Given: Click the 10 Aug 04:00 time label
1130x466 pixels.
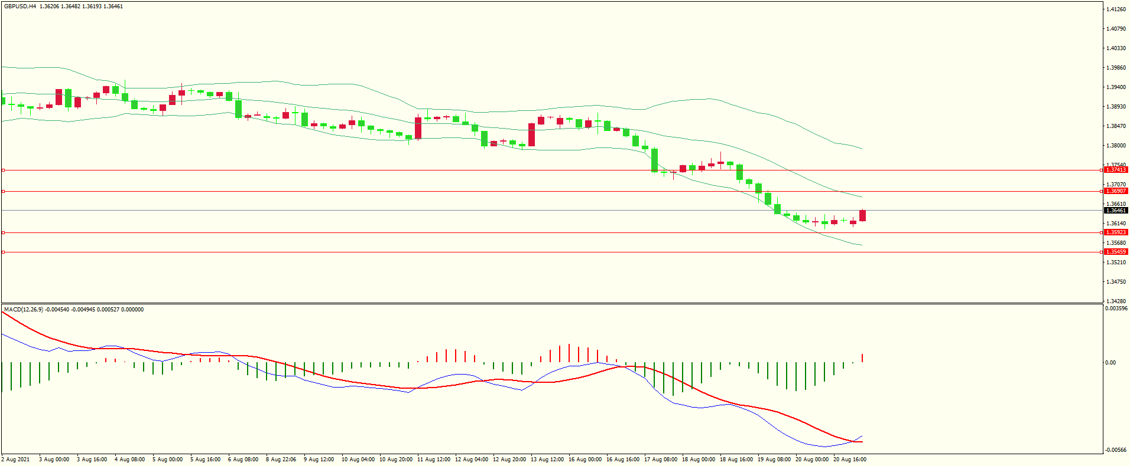Looking at the screenshot, I should (358, 460).
